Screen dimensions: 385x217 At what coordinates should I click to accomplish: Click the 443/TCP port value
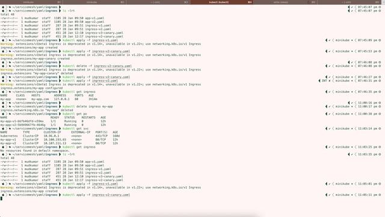[102, 136]
